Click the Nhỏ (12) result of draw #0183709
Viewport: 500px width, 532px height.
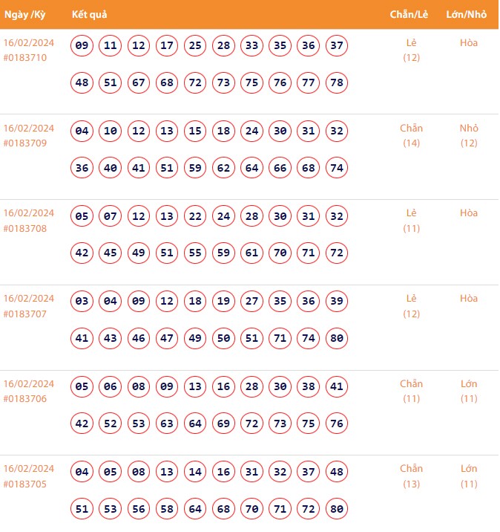click(469, 135)
